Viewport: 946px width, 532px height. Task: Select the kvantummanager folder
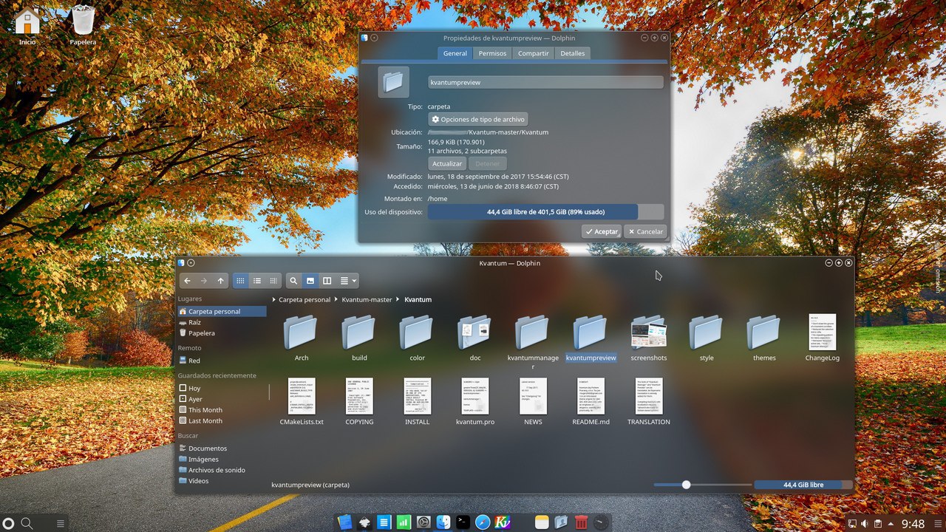[x=532, y=341]
